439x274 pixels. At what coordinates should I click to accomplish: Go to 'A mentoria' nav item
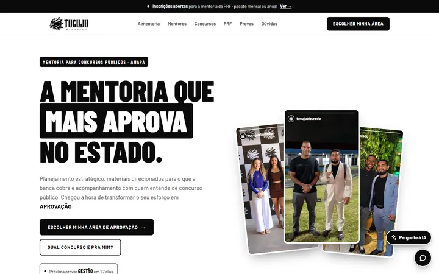pos(149,24)
